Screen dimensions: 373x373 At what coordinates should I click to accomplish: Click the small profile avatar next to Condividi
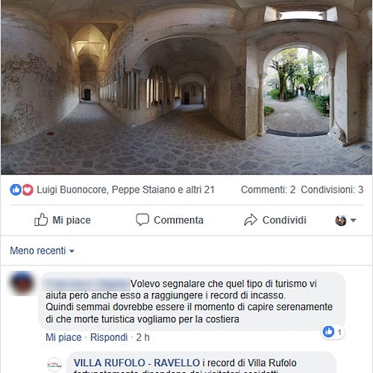click(341, 220)
